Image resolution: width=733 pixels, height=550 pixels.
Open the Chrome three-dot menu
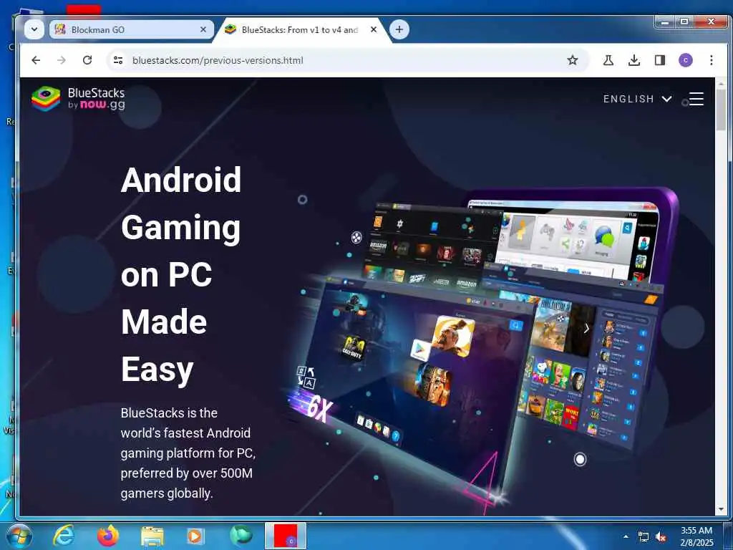(711, 60)
